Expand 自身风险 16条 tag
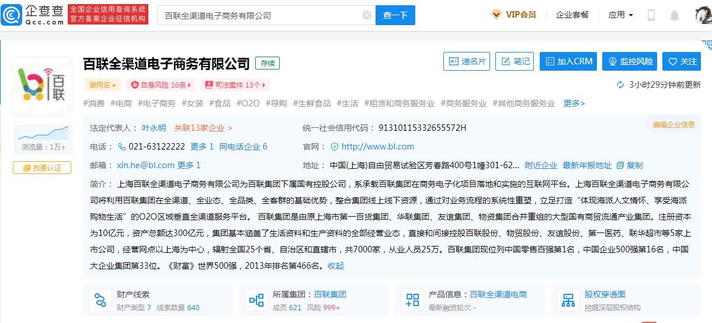 point(160,85)
